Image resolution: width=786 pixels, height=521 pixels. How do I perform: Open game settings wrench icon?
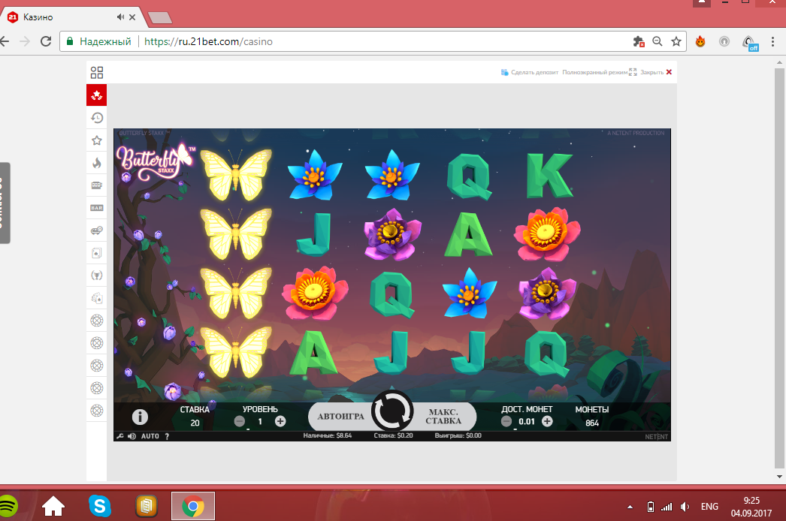[120, 436]
